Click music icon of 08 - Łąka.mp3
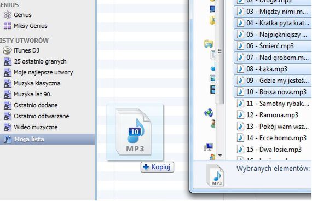Screen dimensions: 312x201 pos(240,69)
